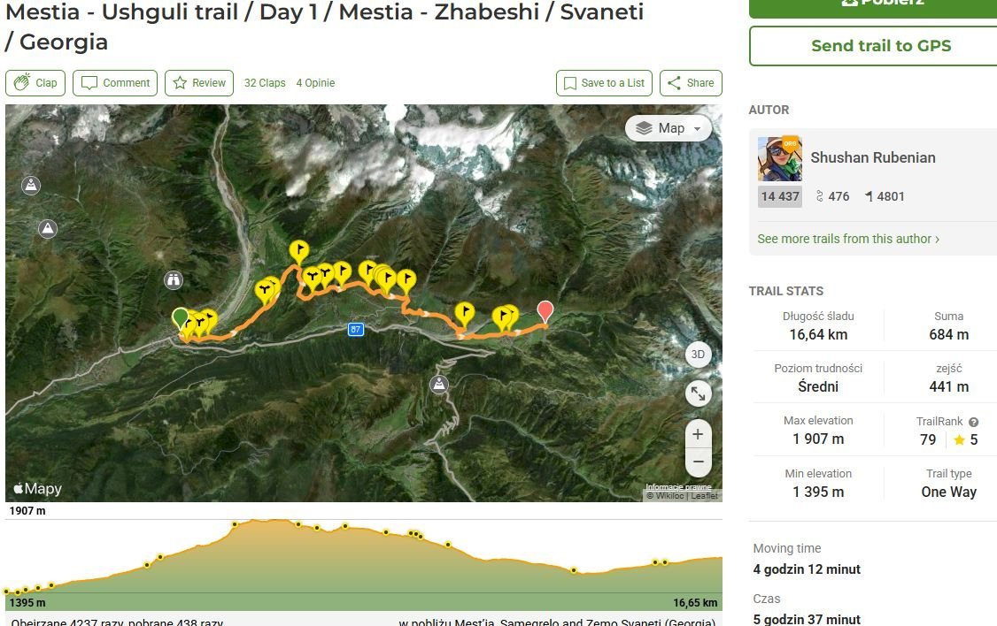Save trail to a List
The width and height of the screenshot is (997, 626).
[x=604, y=83]
